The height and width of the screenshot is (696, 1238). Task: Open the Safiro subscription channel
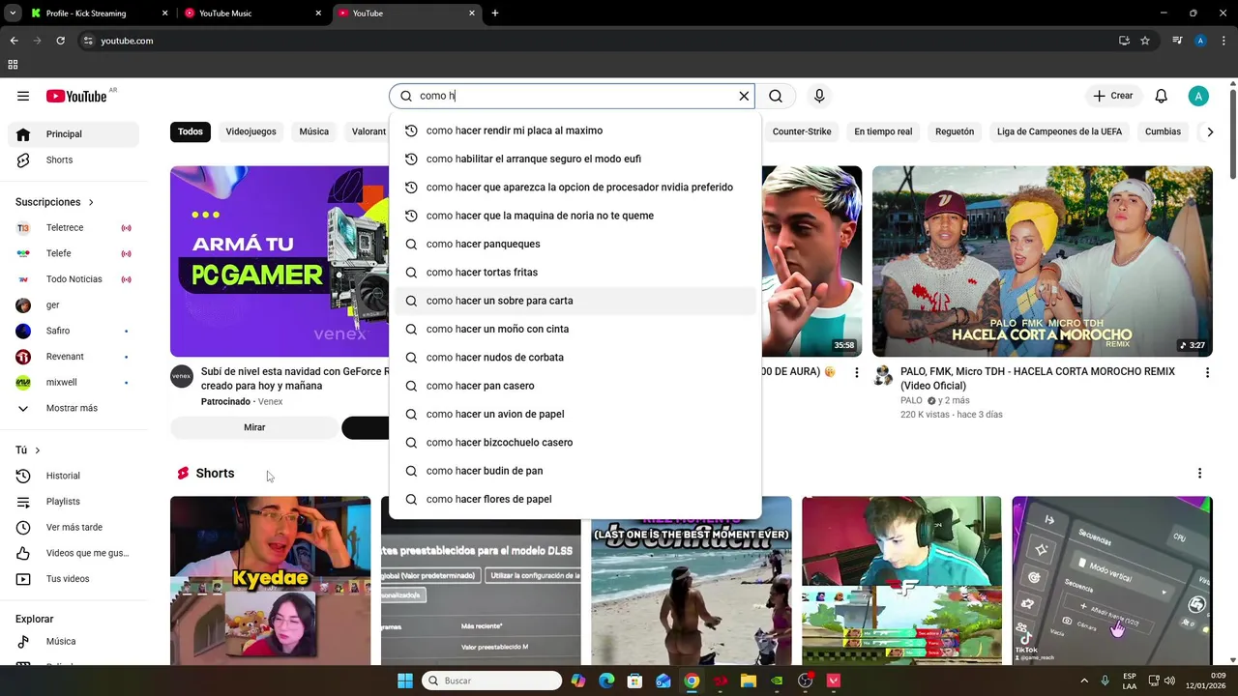[74, 331]
